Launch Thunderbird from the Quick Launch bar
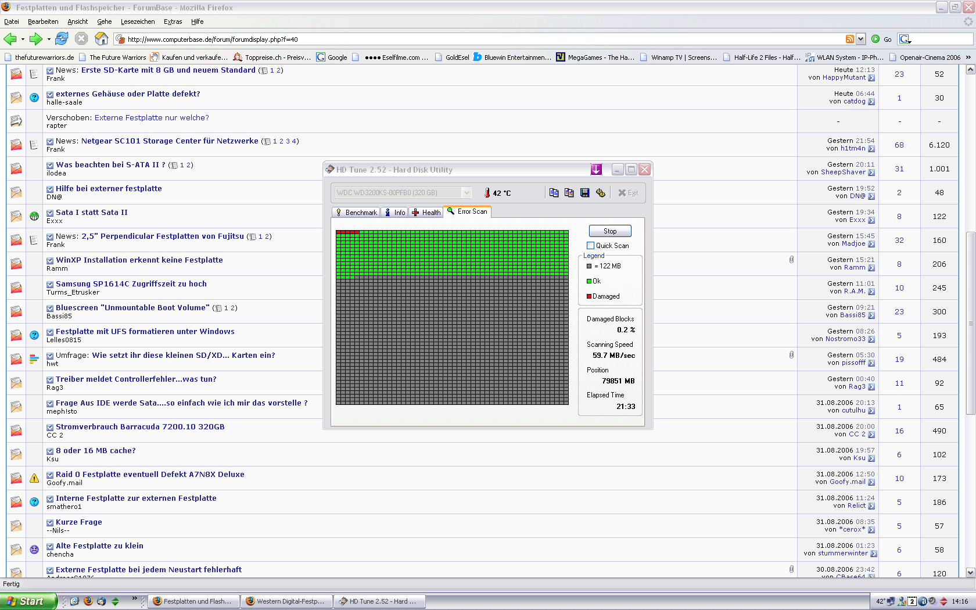976x610 pixels. point(101,601)
